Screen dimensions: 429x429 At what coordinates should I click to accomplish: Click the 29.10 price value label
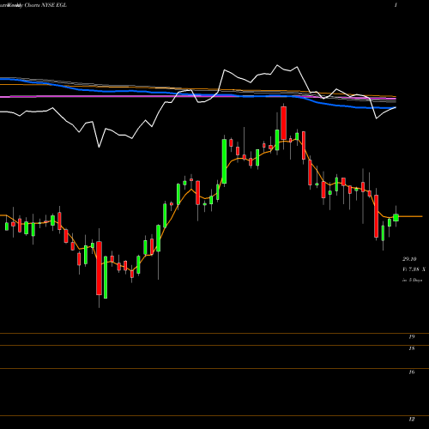point(409,259)
